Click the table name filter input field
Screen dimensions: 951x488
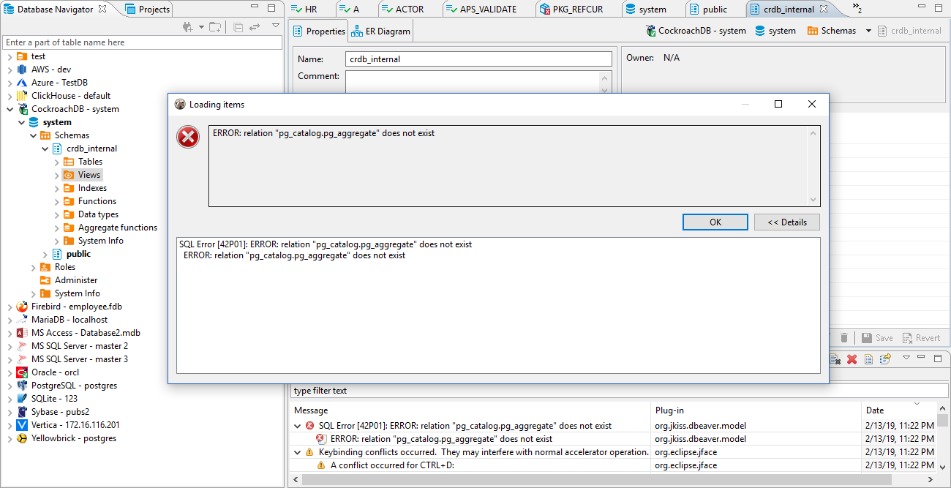tap(143, 42)
